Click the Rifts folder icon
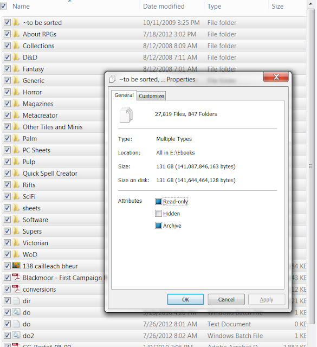 click(x=16, y=184)
